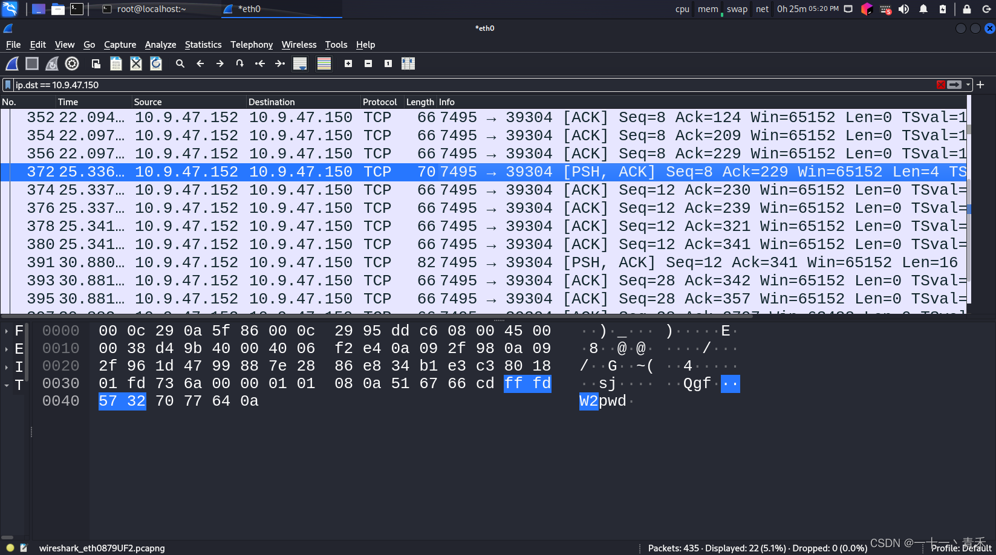The height and width of the screenshot is (555, 996).
Task: Toggle packet list colorization
Action: pyautogui.click(x=324, y=63)
